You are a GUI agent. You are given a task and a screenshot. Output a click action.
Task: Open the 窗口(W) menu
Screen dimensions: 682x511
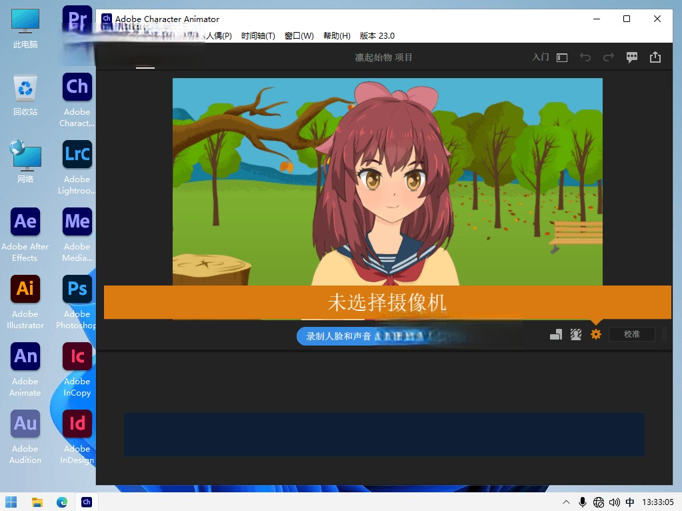299,36
